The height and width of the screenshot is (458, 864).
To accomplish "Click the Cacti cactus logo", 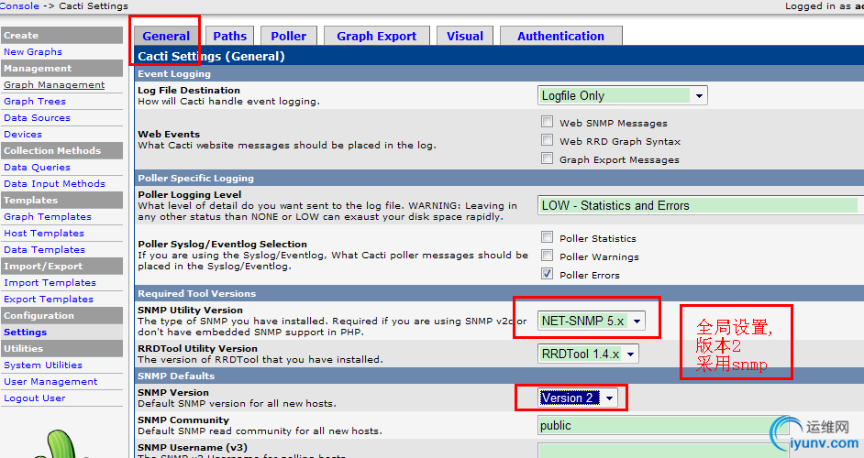I will 61,443.
